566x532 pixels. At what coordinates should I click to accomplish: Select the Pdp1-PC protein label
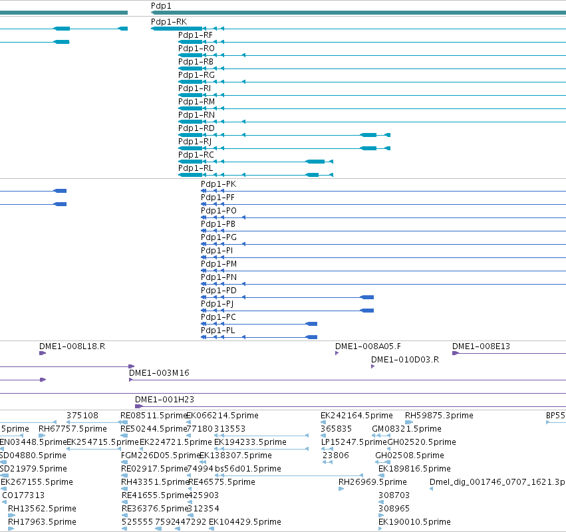coord(218,317)
